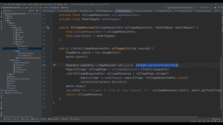Open the File menu

(5, 4)
